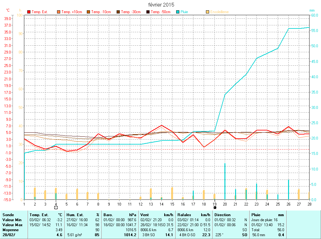Click the chart title février 2015
This screenshot has height=239, width=321.
[x=161, y=5]
